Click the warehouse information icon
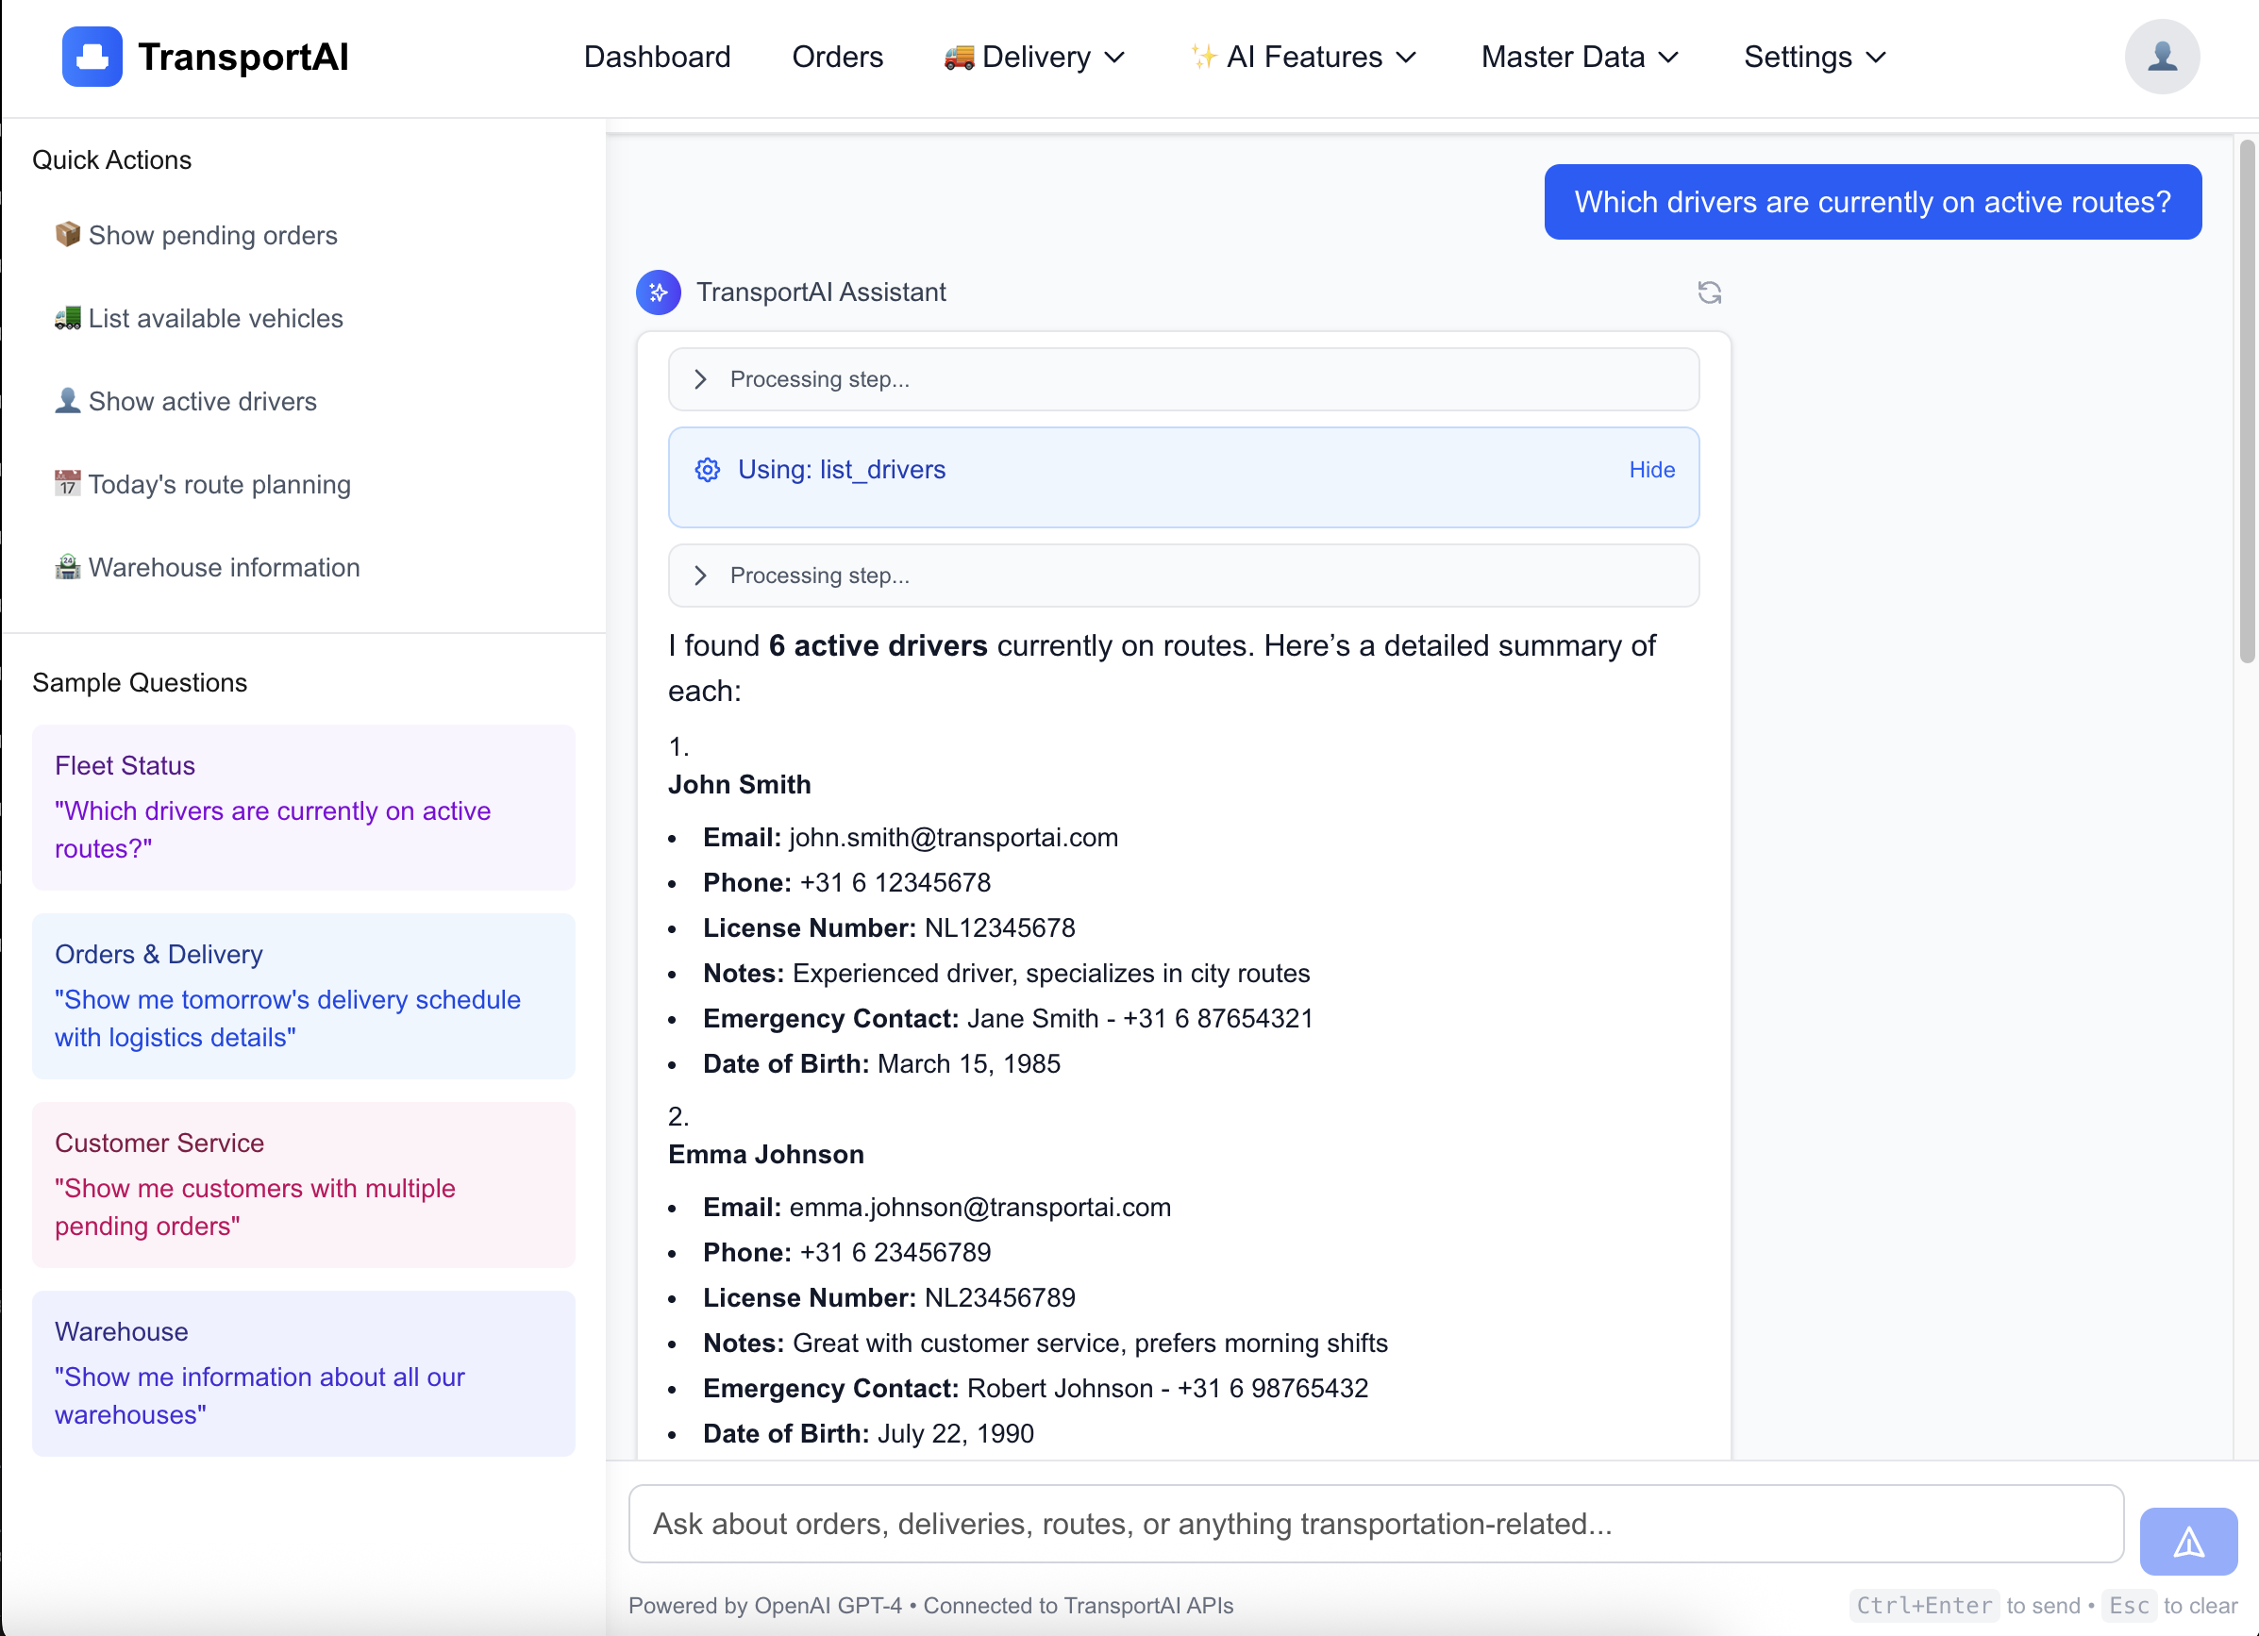 click(x=67, y=565)
